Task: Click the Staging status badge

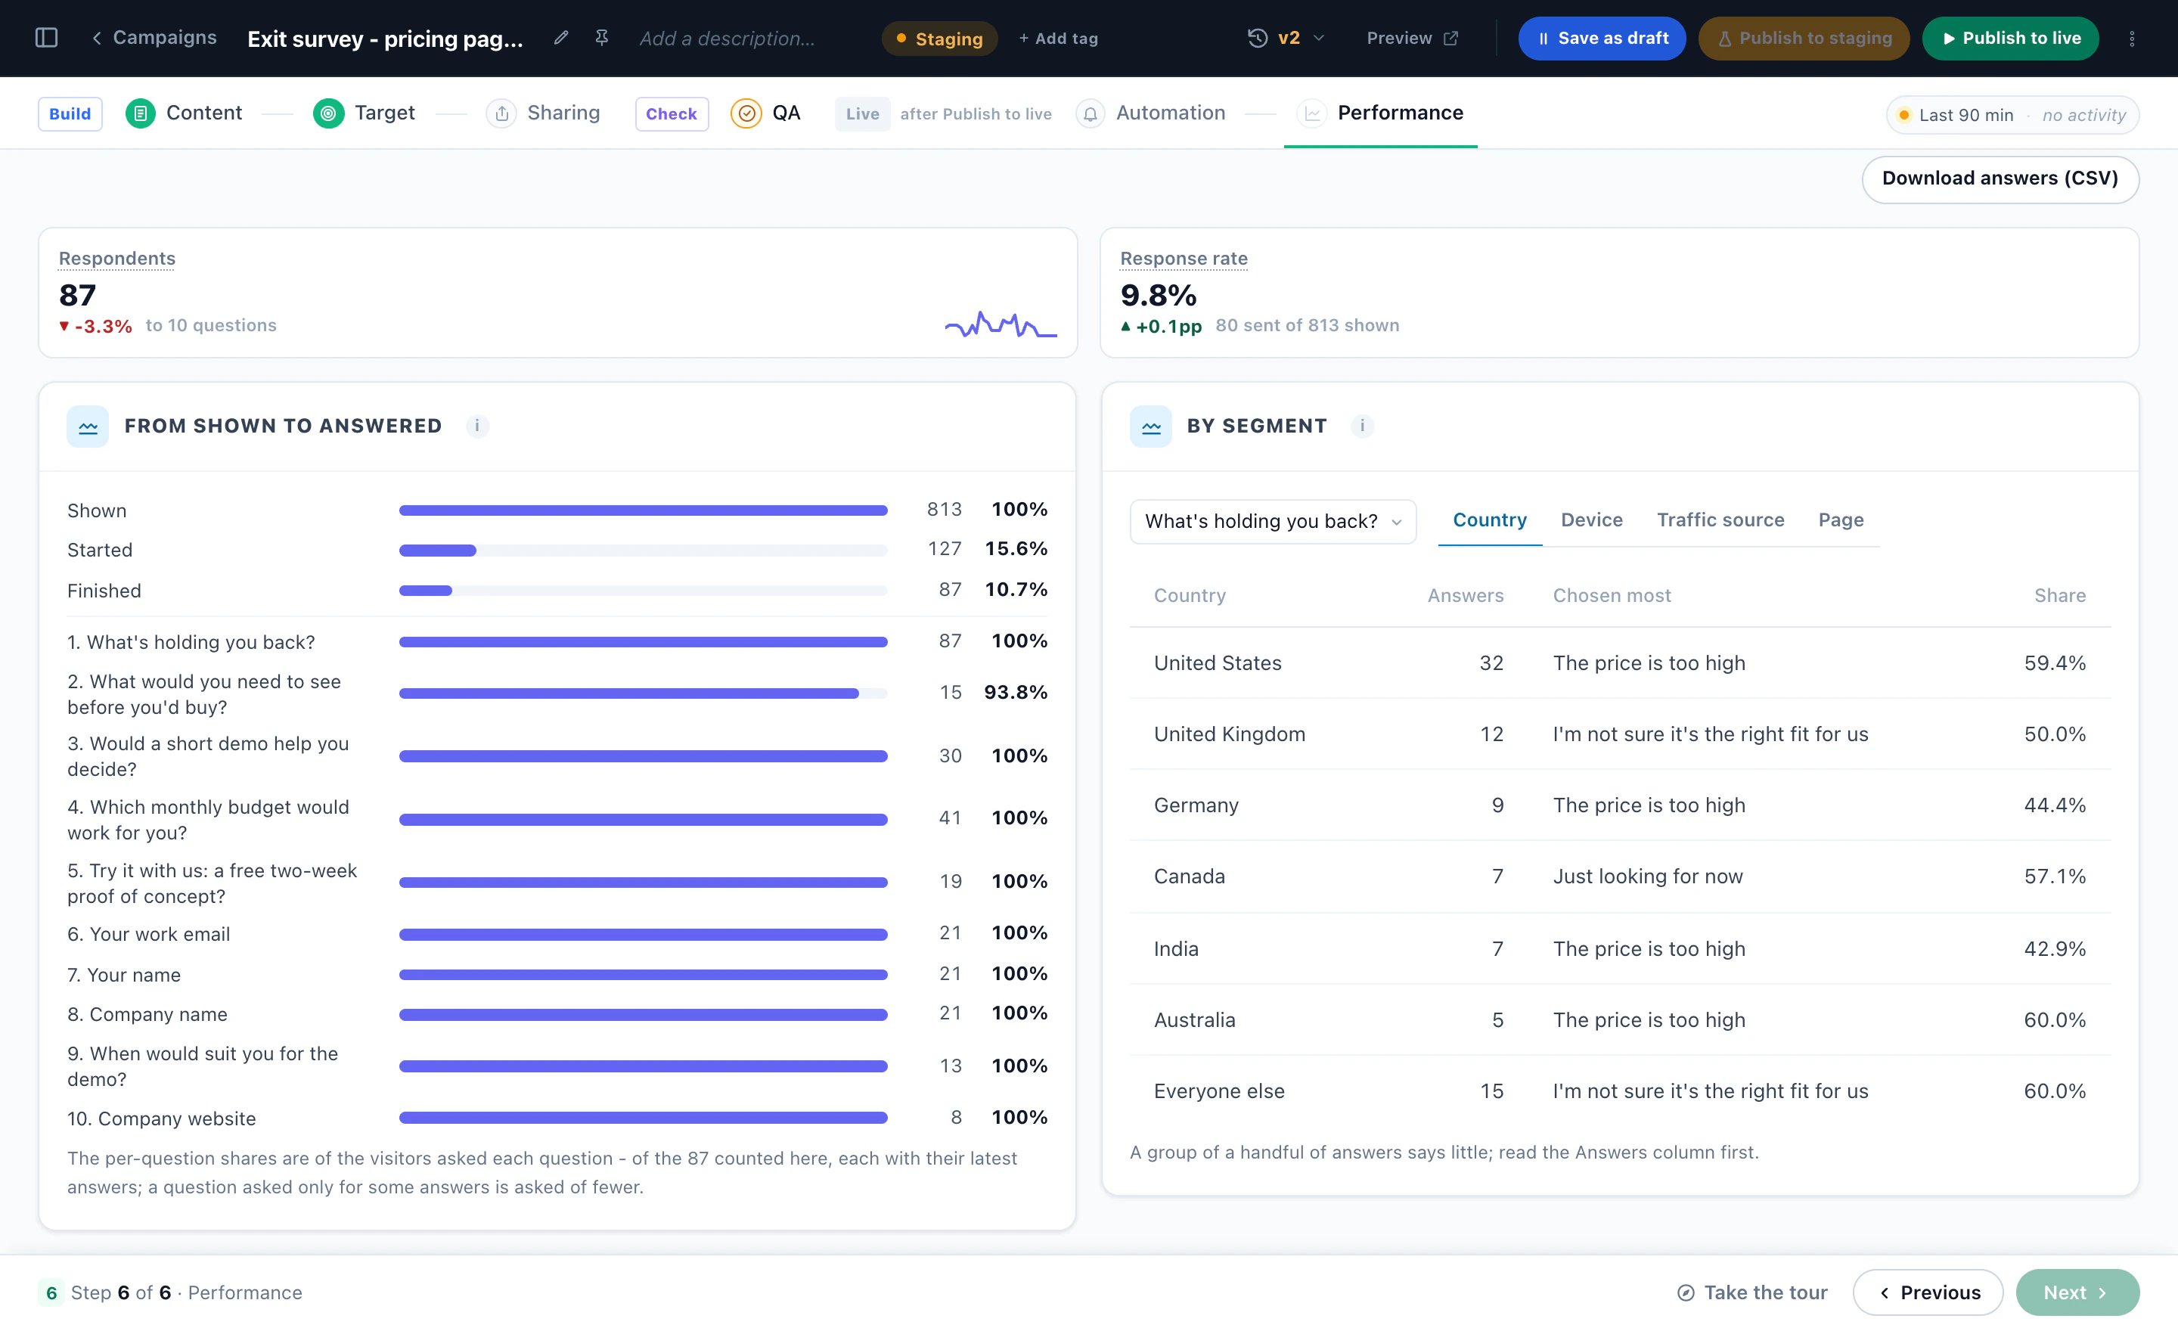Action: tap(939, 38)
